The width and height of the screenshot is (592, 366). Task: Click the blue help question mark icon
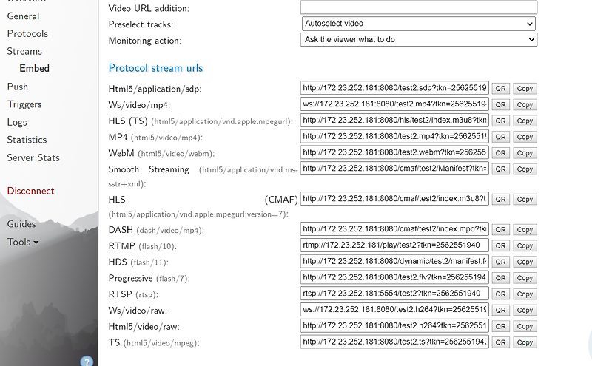87,362
